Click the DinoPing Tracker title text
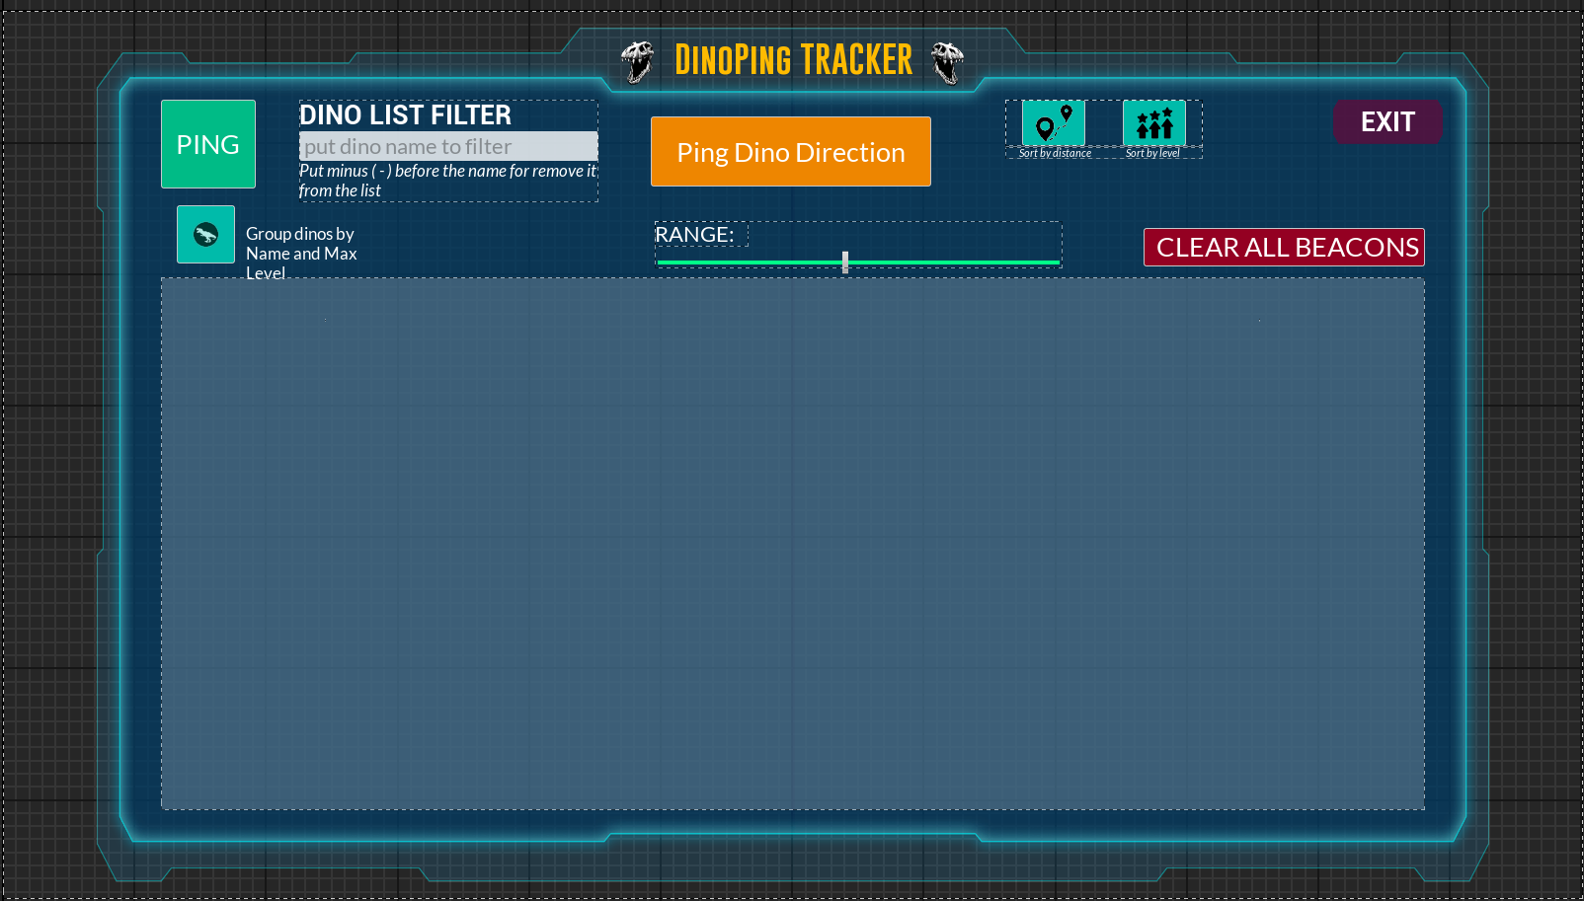Image resolution: width=1584 pixels, height=901 pixels. pos(793,60)
